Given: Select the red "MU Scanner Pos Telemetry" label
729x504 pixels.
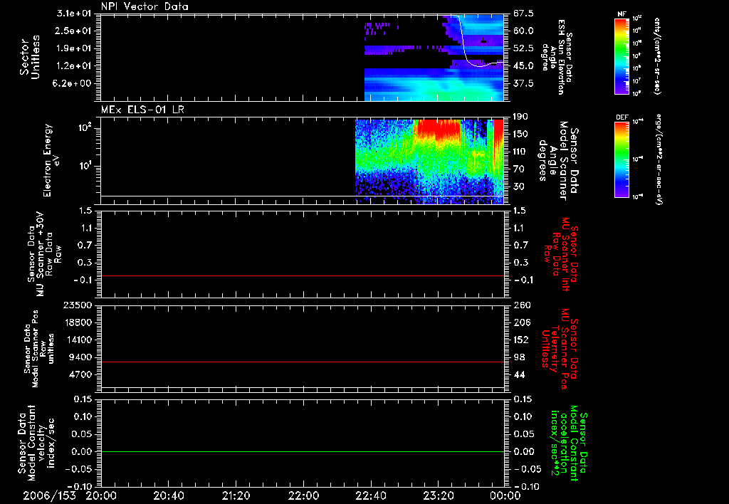Looking at the screenshot, I should click(560, 349).
